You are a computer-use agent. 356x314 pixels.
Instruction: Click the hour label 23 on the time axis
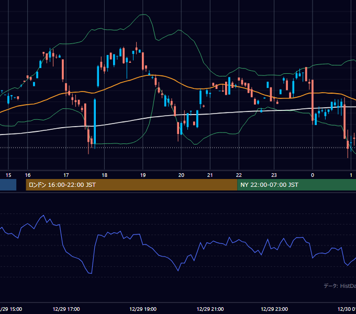274,175
